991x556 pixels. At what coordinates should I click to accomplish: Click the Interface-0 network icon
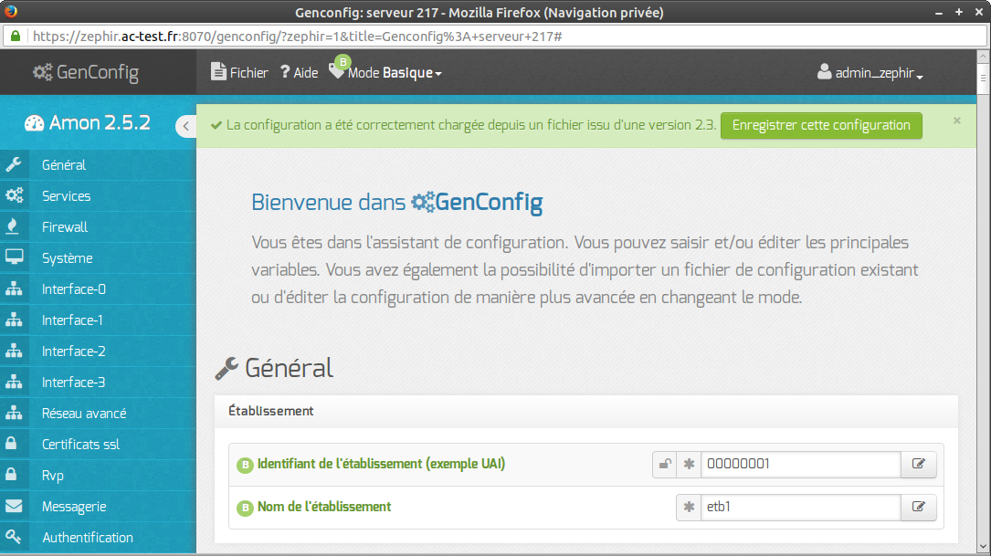14,288
